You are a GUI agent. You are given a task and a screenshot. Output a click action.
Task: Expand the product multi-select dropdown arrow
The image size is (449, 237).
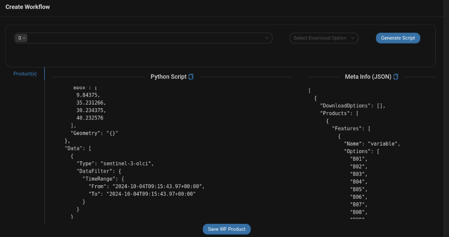click(267, 38)
